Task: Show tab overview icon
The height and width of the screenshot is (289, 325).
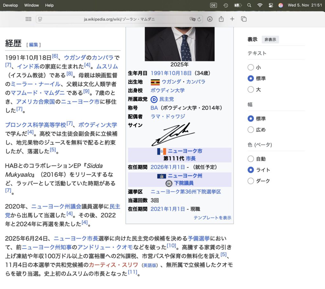Action: coord(244,19)
